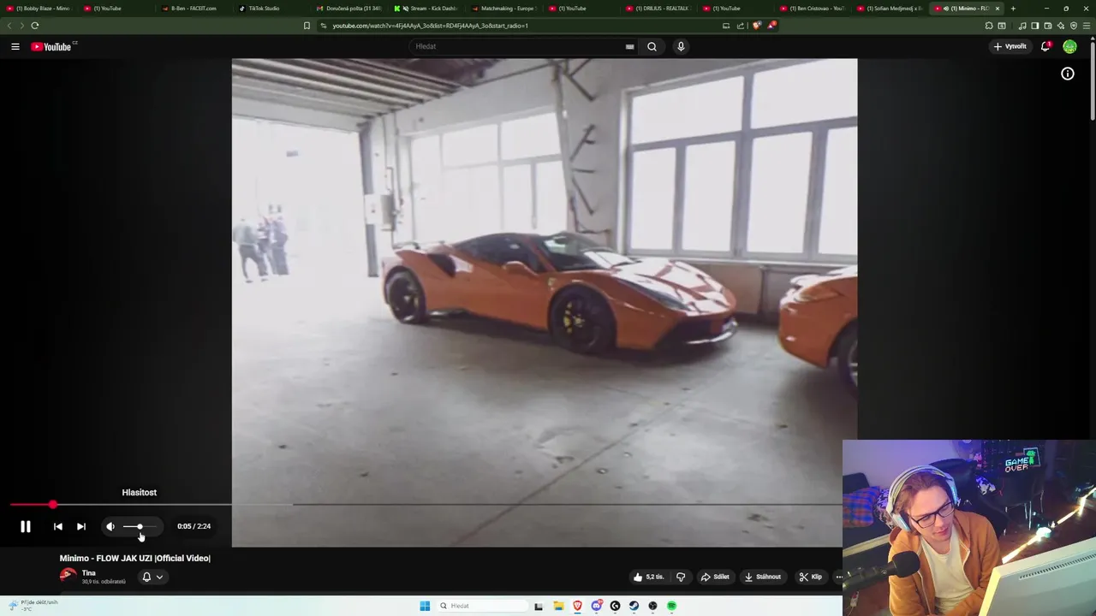
Task: Open Spotify from the taskbar
Action: click(x=671, y=607)
